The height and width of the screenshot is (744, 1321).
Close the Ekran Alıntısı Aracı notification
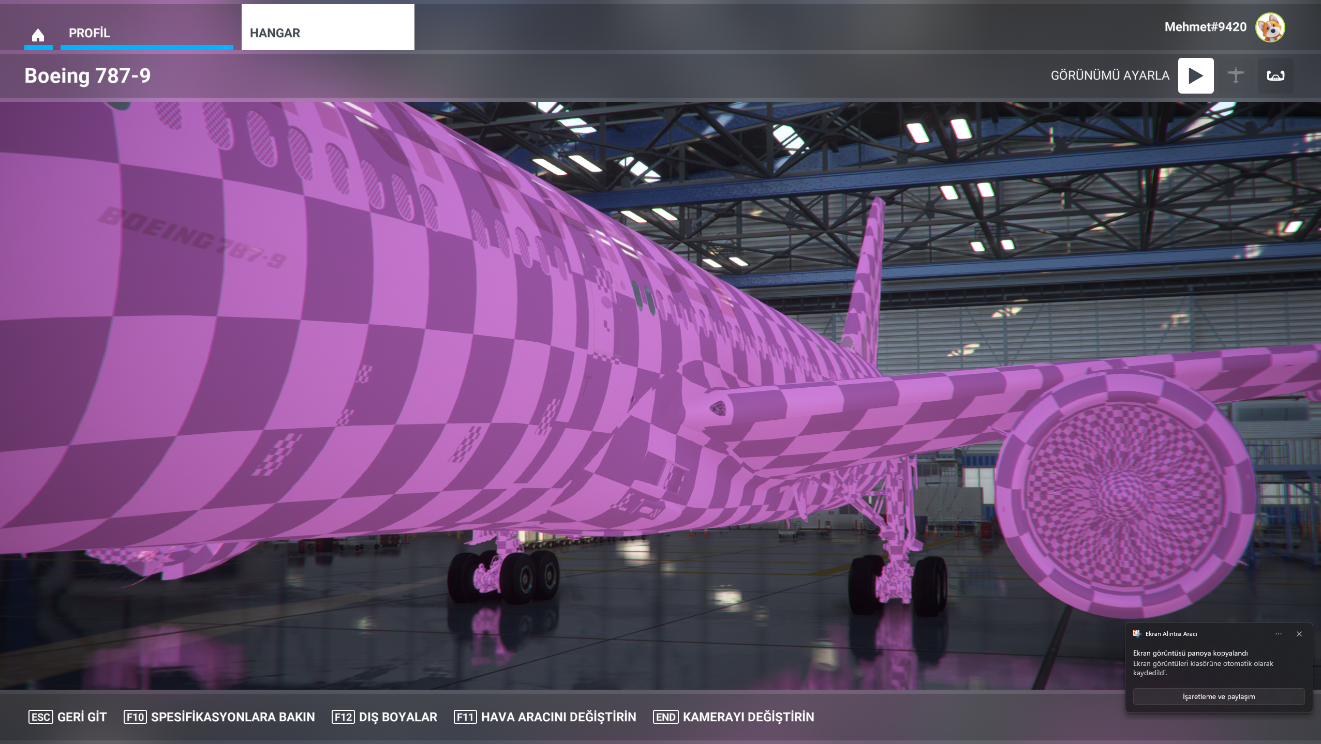coord(1299,634)
